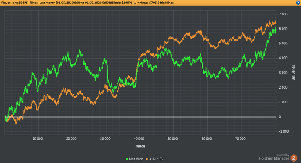This screenshot has height=163, width=301.
Task: Click the 5 000 big blinds axis label
Action: pos(283,44)
